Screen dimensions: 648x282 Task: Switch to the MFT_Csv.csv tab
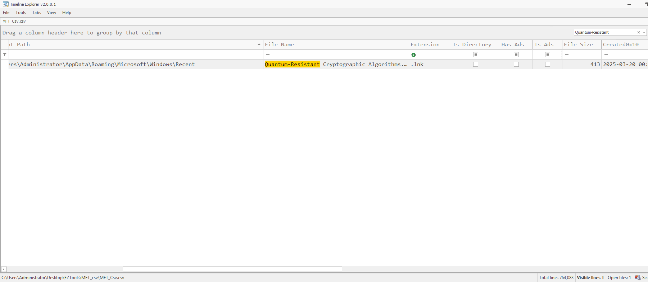coord(14,21)
